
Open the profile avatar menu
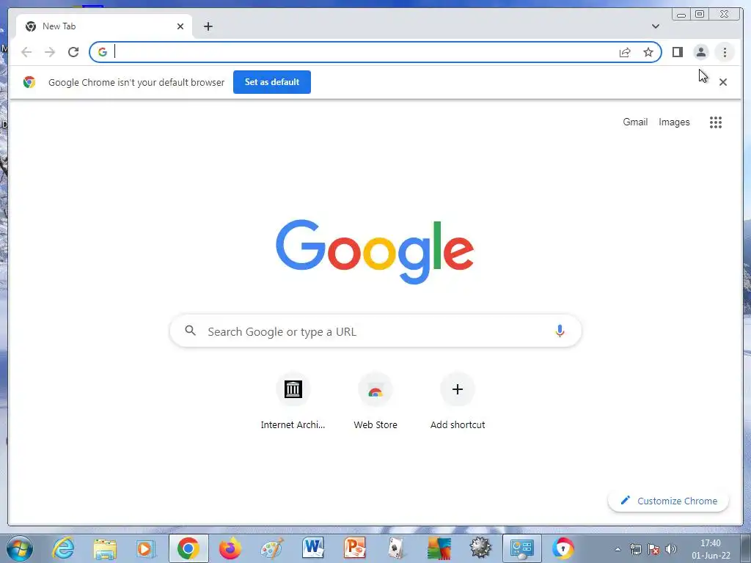point(700,52)
